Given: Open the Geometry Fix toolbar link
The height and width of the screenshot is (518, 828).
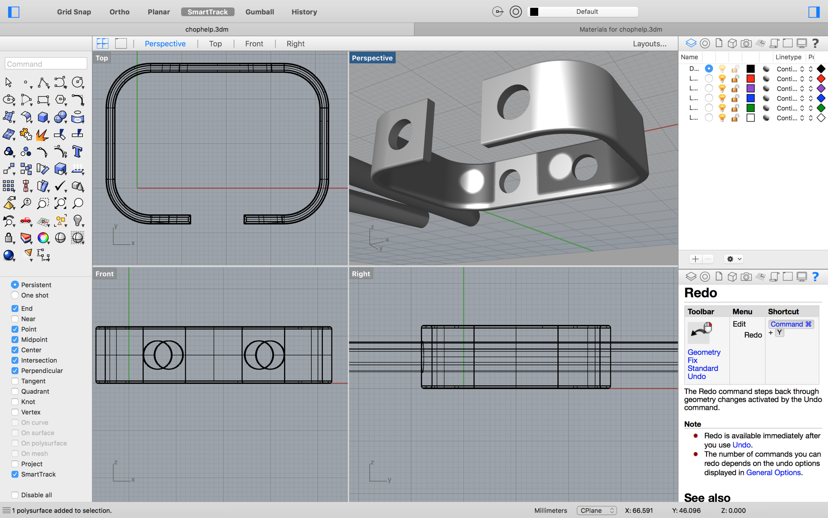Looking at the screenshot, I should (704, 356).
